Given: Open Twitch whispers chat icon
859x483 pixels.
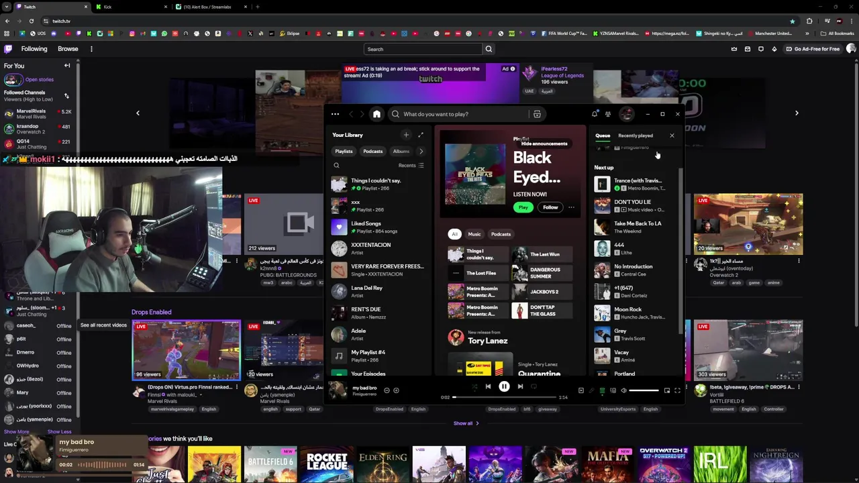Looking at the screenshot, I should (x=761, y=49).
